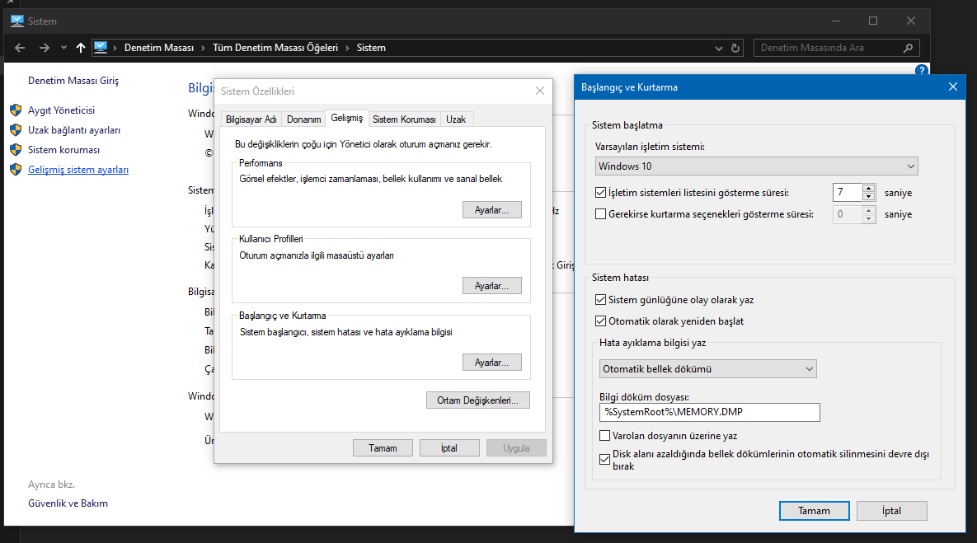This screenshot has width=977, height=543.
Task: Switch to Uzak tab
Action: point(455,119)
